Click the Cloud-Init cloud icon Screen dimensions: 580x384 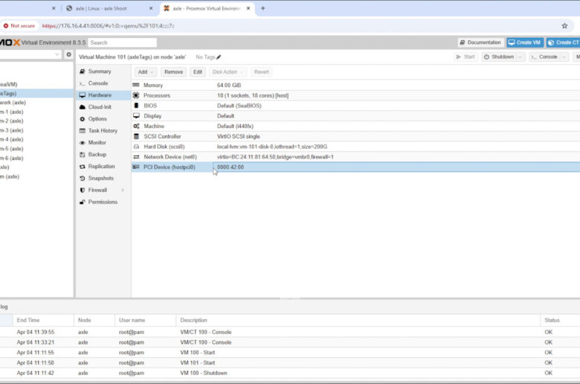82,107
